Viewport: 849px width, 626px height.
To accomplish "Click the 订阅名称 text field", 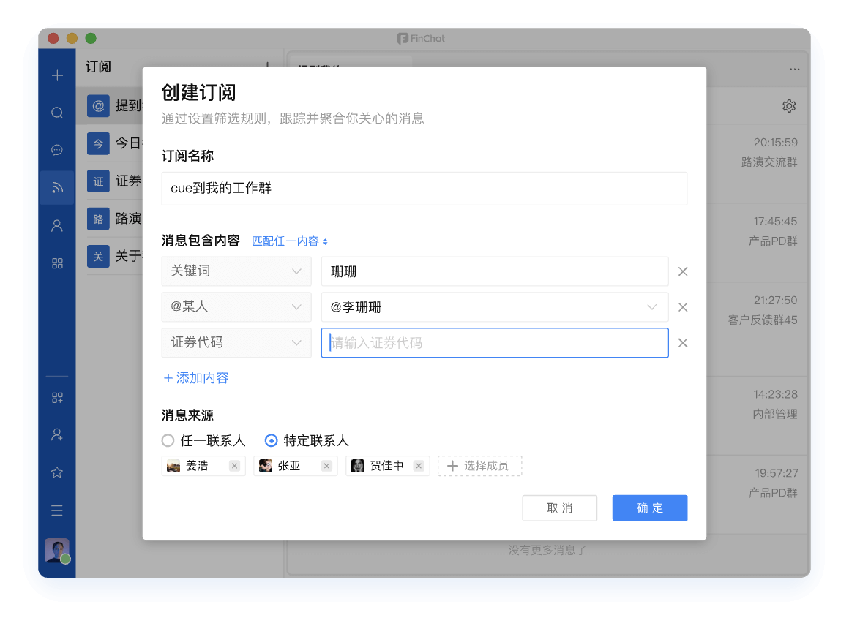I will [424, 189].
